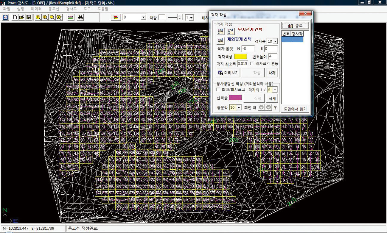Click the binoculars find icon in toolbar
This screenshot has height=233, width=387.
(x=80, y=18)
